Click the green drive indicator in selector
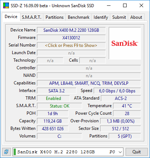Image resolution: width=150 pixels, height=158 pixels. (15, 152)
